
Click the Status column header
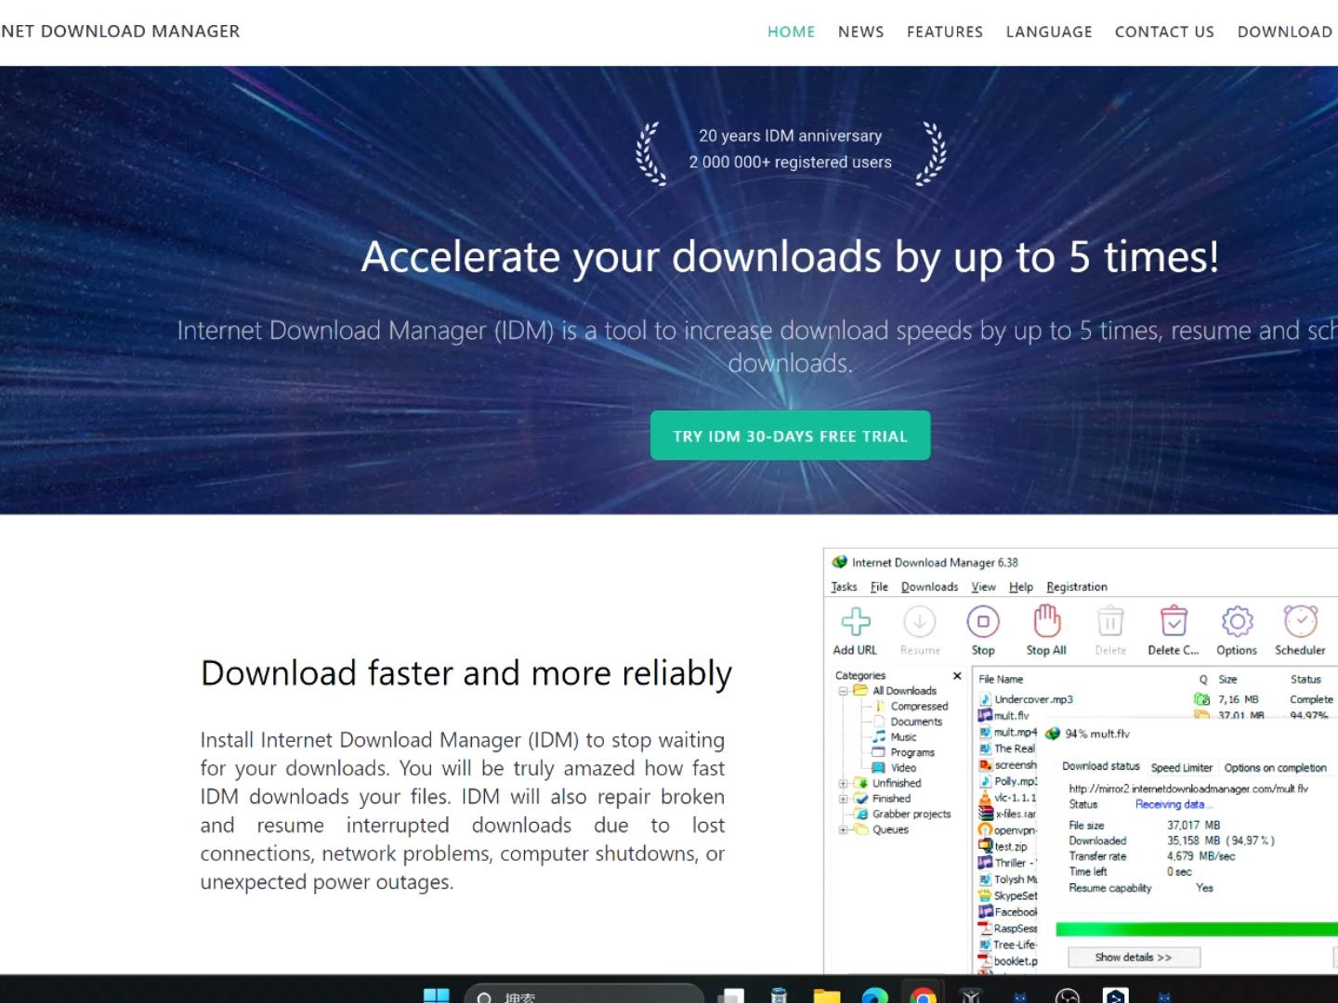[x=1305, y=680]
